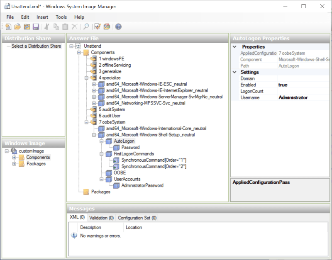Collapse the Settings section in properties
The height and width of the screenshot is (260, 332).
pyautogui.click(x=235, y=72)
